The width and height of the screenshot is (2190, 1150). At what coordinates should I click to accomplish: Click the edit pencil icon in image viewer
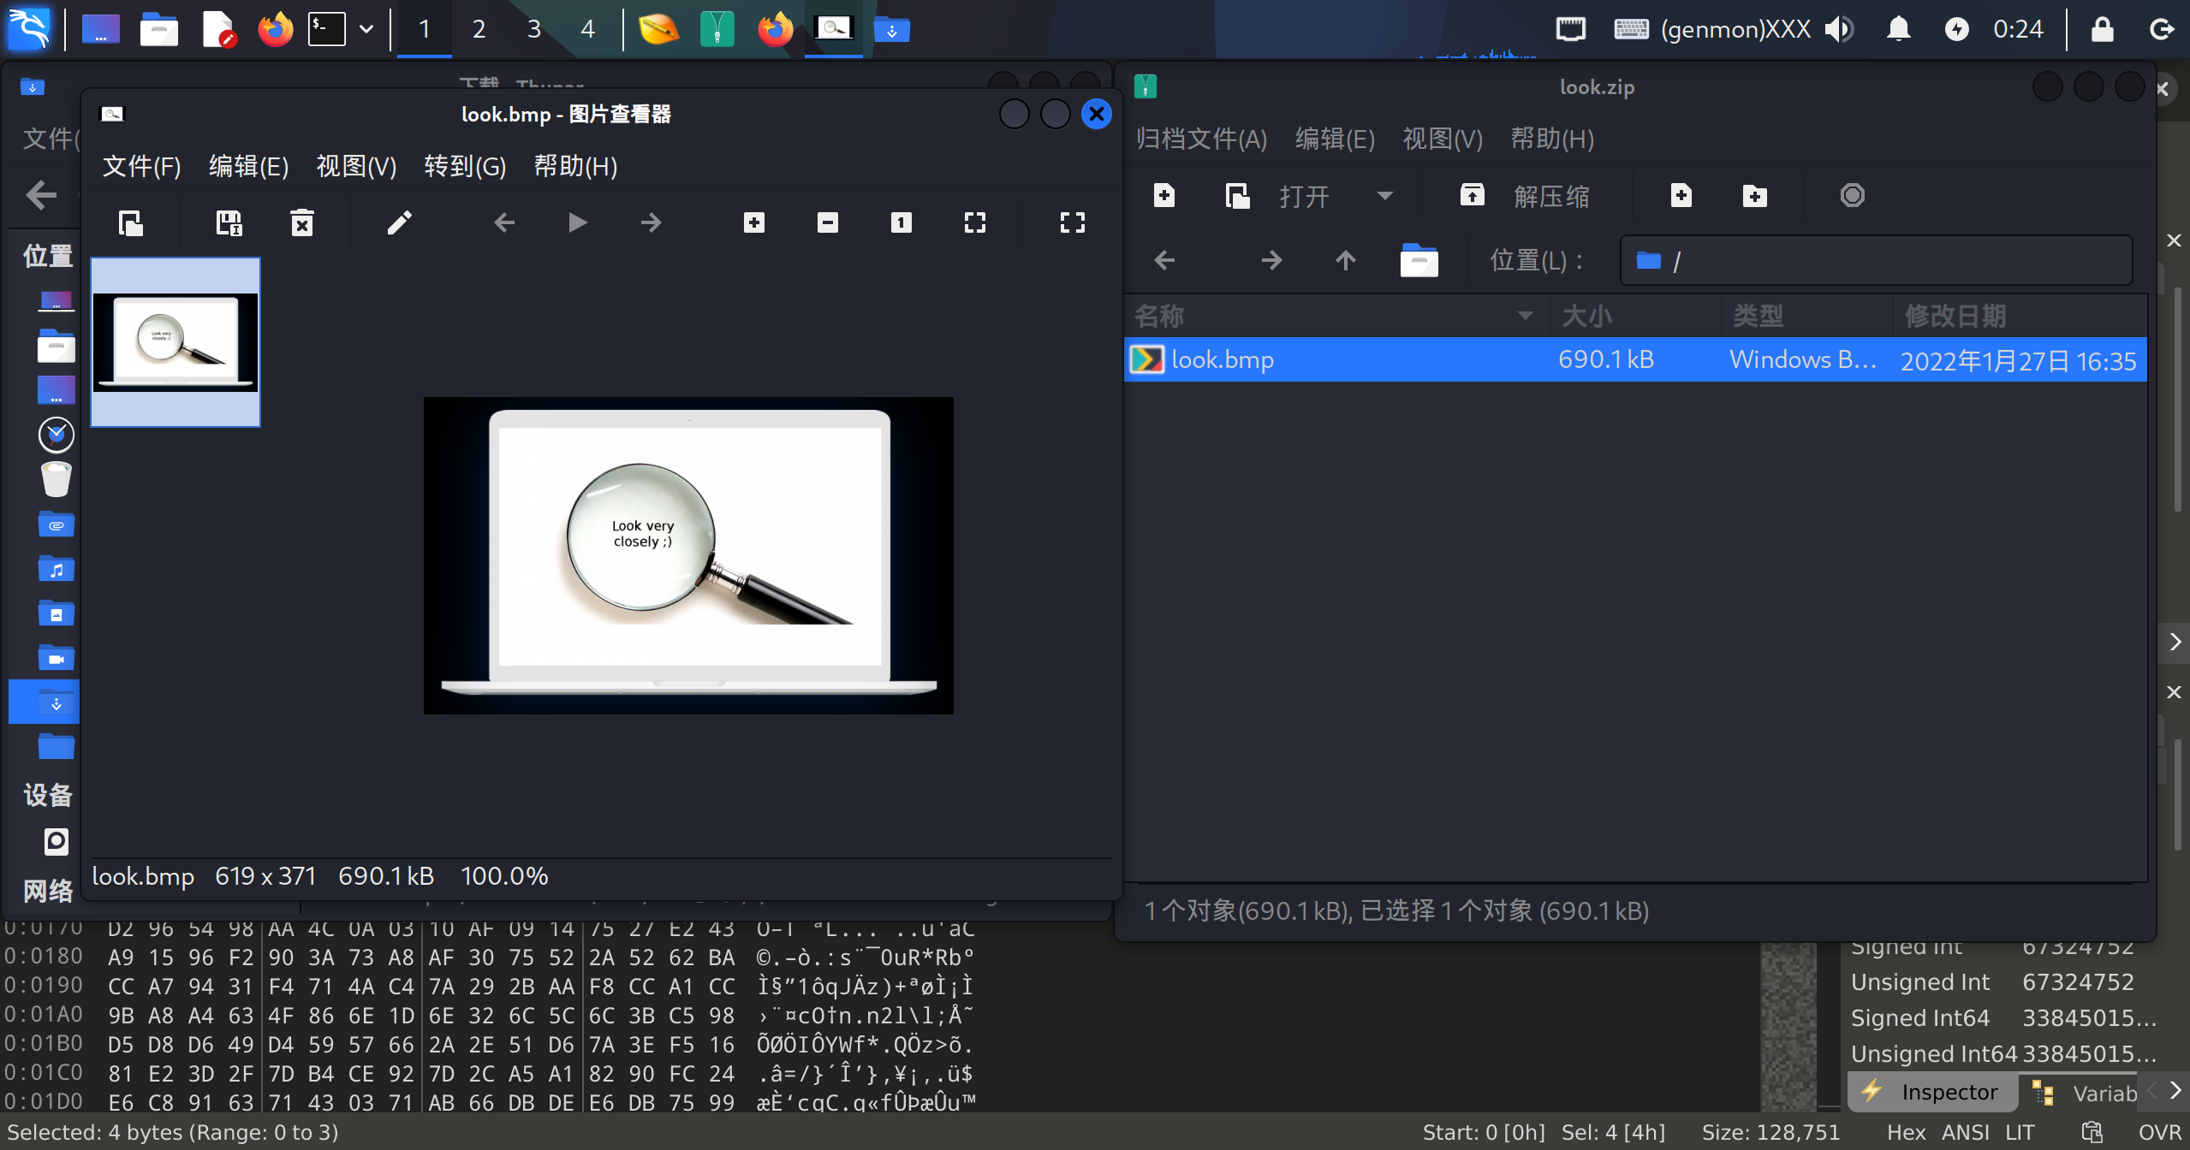tap(399, 223)
